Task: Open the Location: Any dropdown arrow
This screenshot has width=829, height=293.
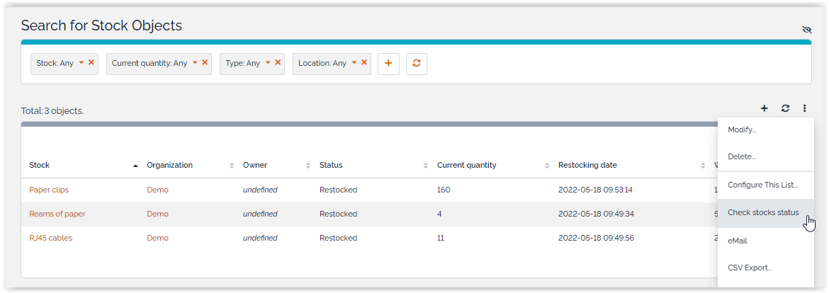Action: (x=354, y=62)
